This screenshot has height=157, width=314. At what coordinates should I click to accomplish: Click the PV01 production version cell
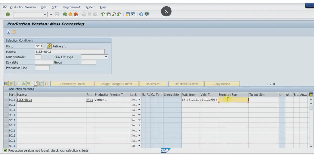90,100
